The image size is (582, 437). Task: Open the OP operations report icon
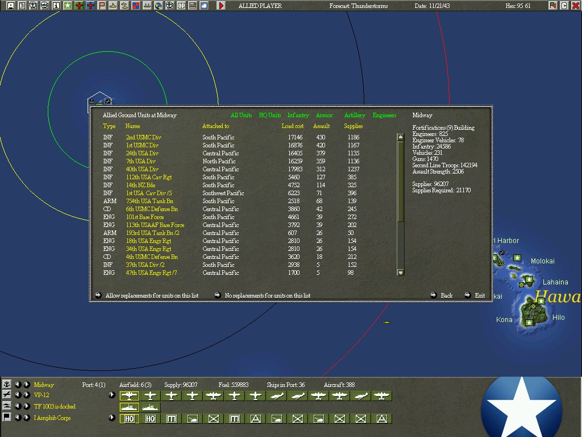pyautogui.click(x=181, y=6)
